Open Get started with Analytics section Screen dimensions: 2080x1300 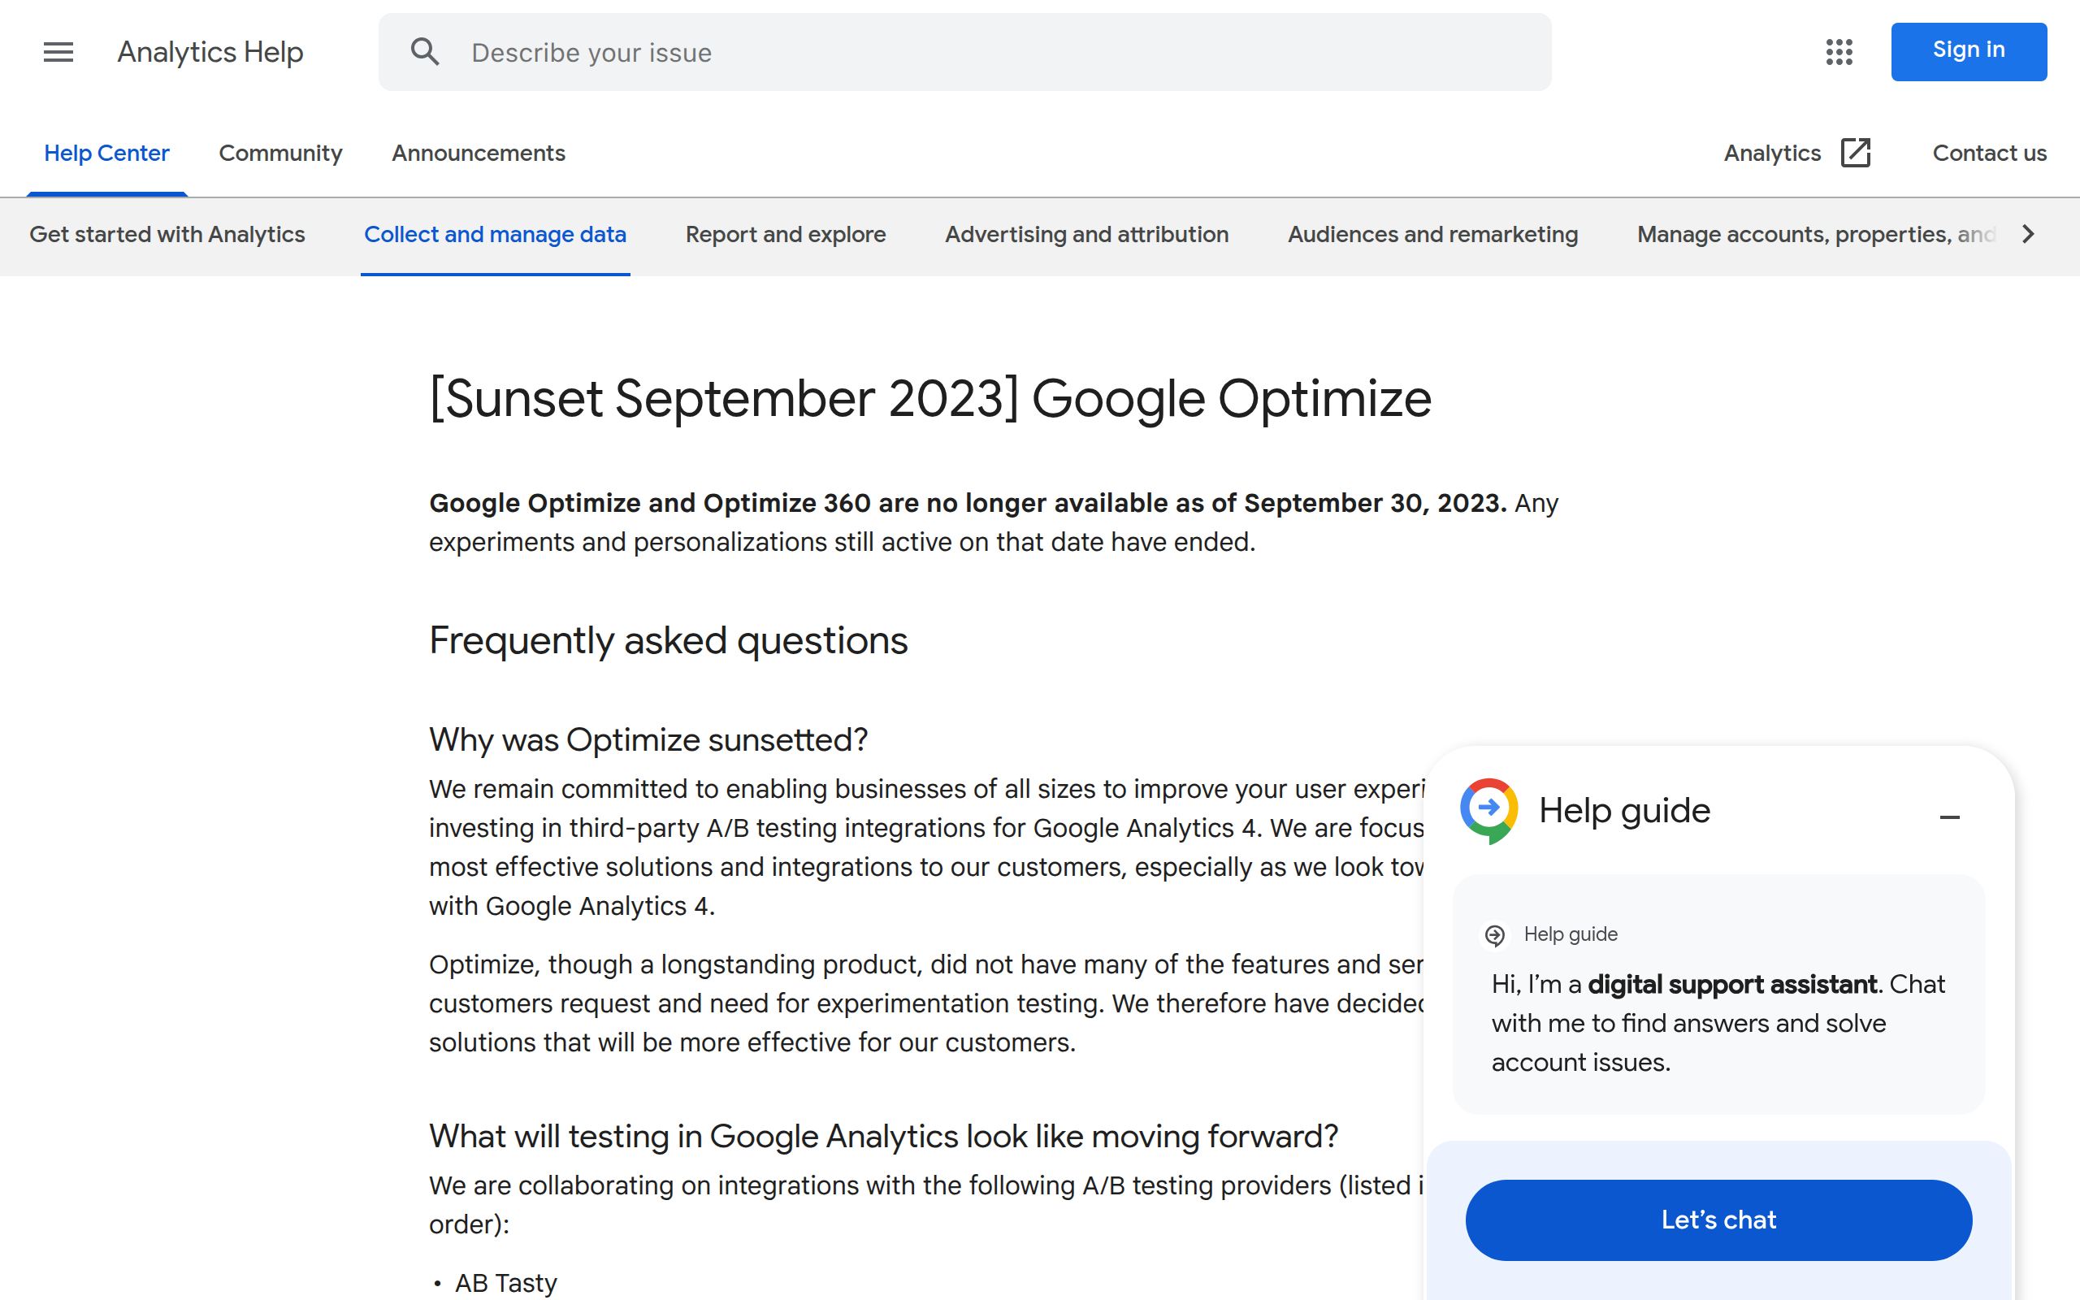pyautogui.click(x=167, y=234)
